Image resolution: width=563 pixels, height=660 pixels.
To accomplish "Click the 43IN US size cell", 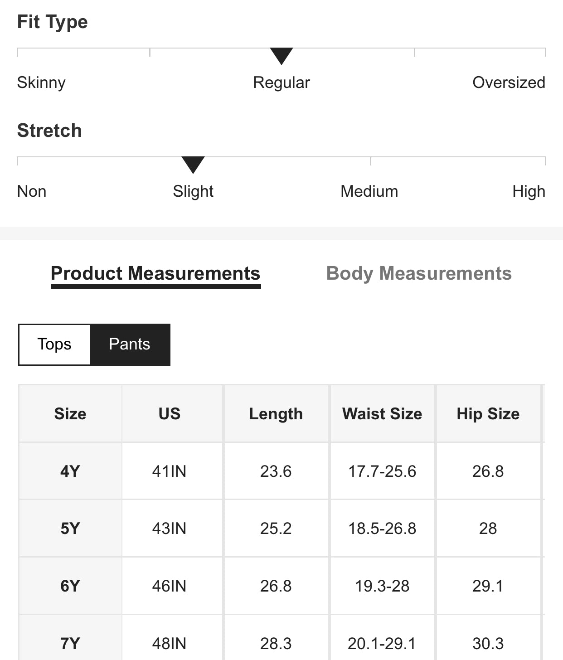I will click(x=169, y=529).
